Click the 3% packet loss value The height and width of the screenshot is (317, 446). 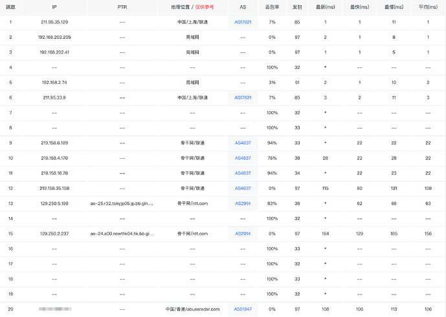coord(273,83)
